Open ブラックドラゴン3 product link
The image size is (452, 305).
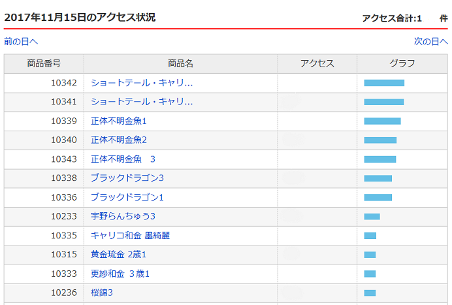[x=127, y=178]
